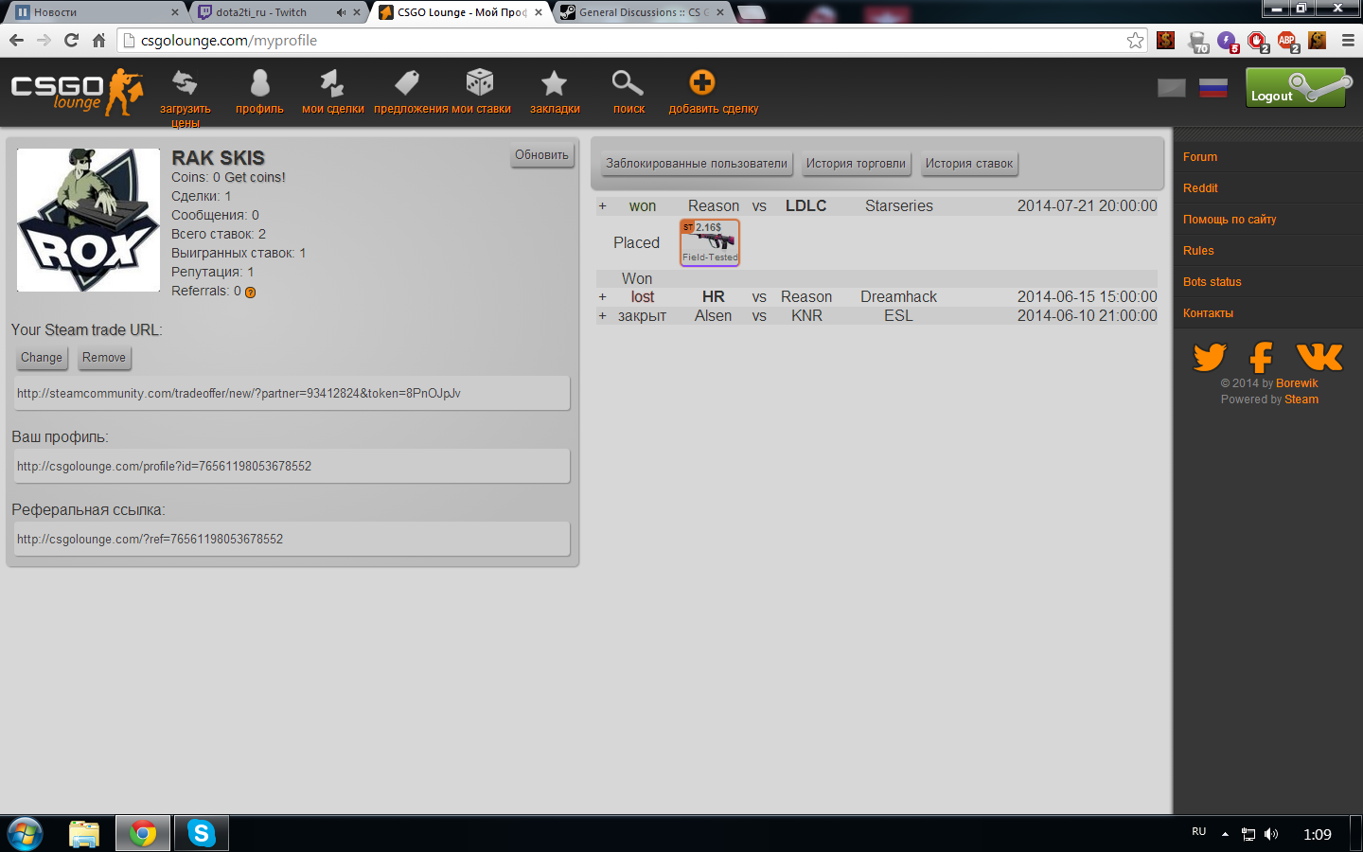
Task: Open the Twitter bird icon in sidebar
Action: pos(1210,357)
